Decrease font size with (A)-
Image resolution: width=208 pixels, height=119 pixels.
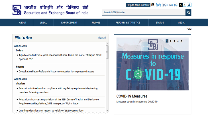click(x=176, y=5)
